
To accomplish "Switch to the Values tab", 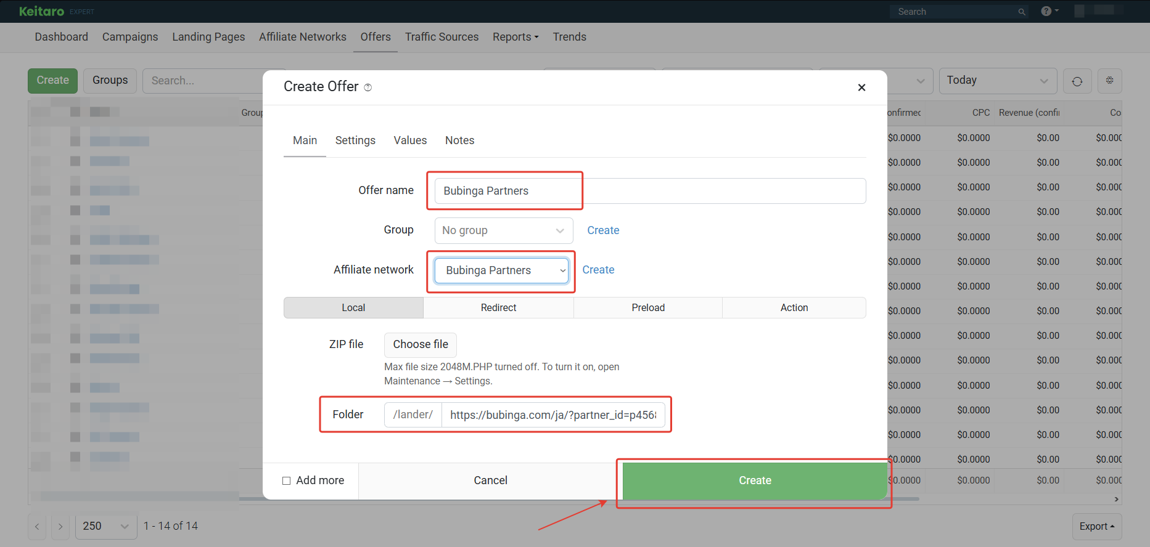I will pyautogui.click(x=410, y=140).
